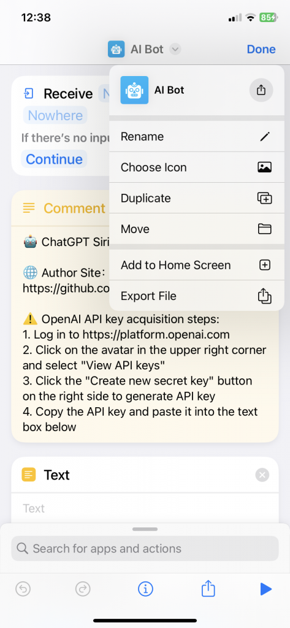Tap the Done button
The image size is (290, 628).
tap(261, 49)
